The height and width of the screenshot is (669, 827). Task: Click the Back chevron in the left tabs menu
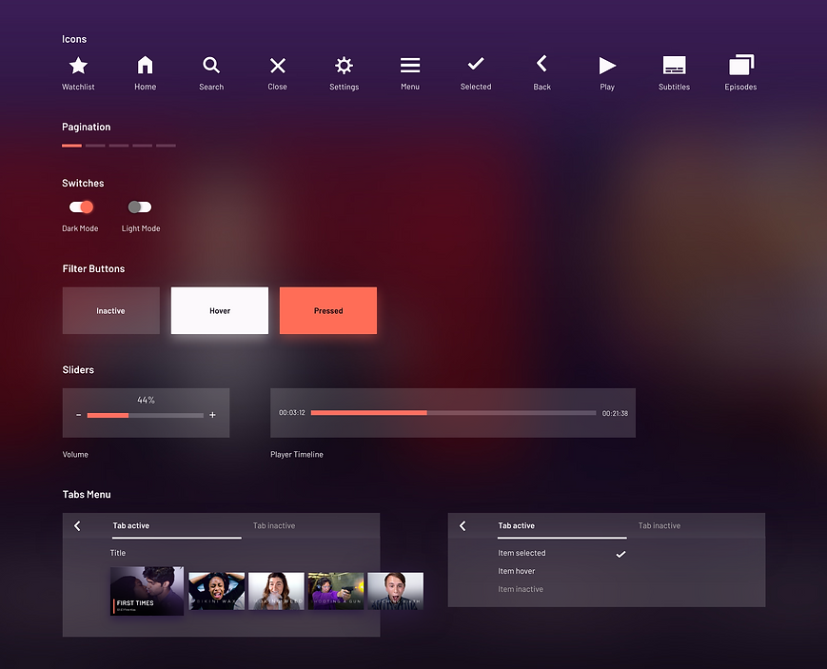point(77,525)
